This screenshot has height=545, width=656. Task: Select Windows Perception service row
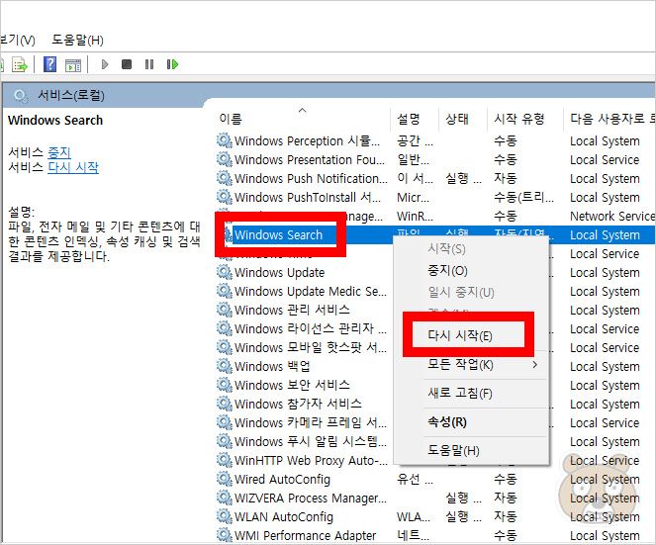point(307,141)
